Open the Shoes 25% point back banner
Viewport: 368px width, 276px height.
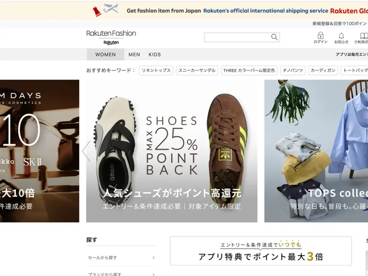point(172,151)
